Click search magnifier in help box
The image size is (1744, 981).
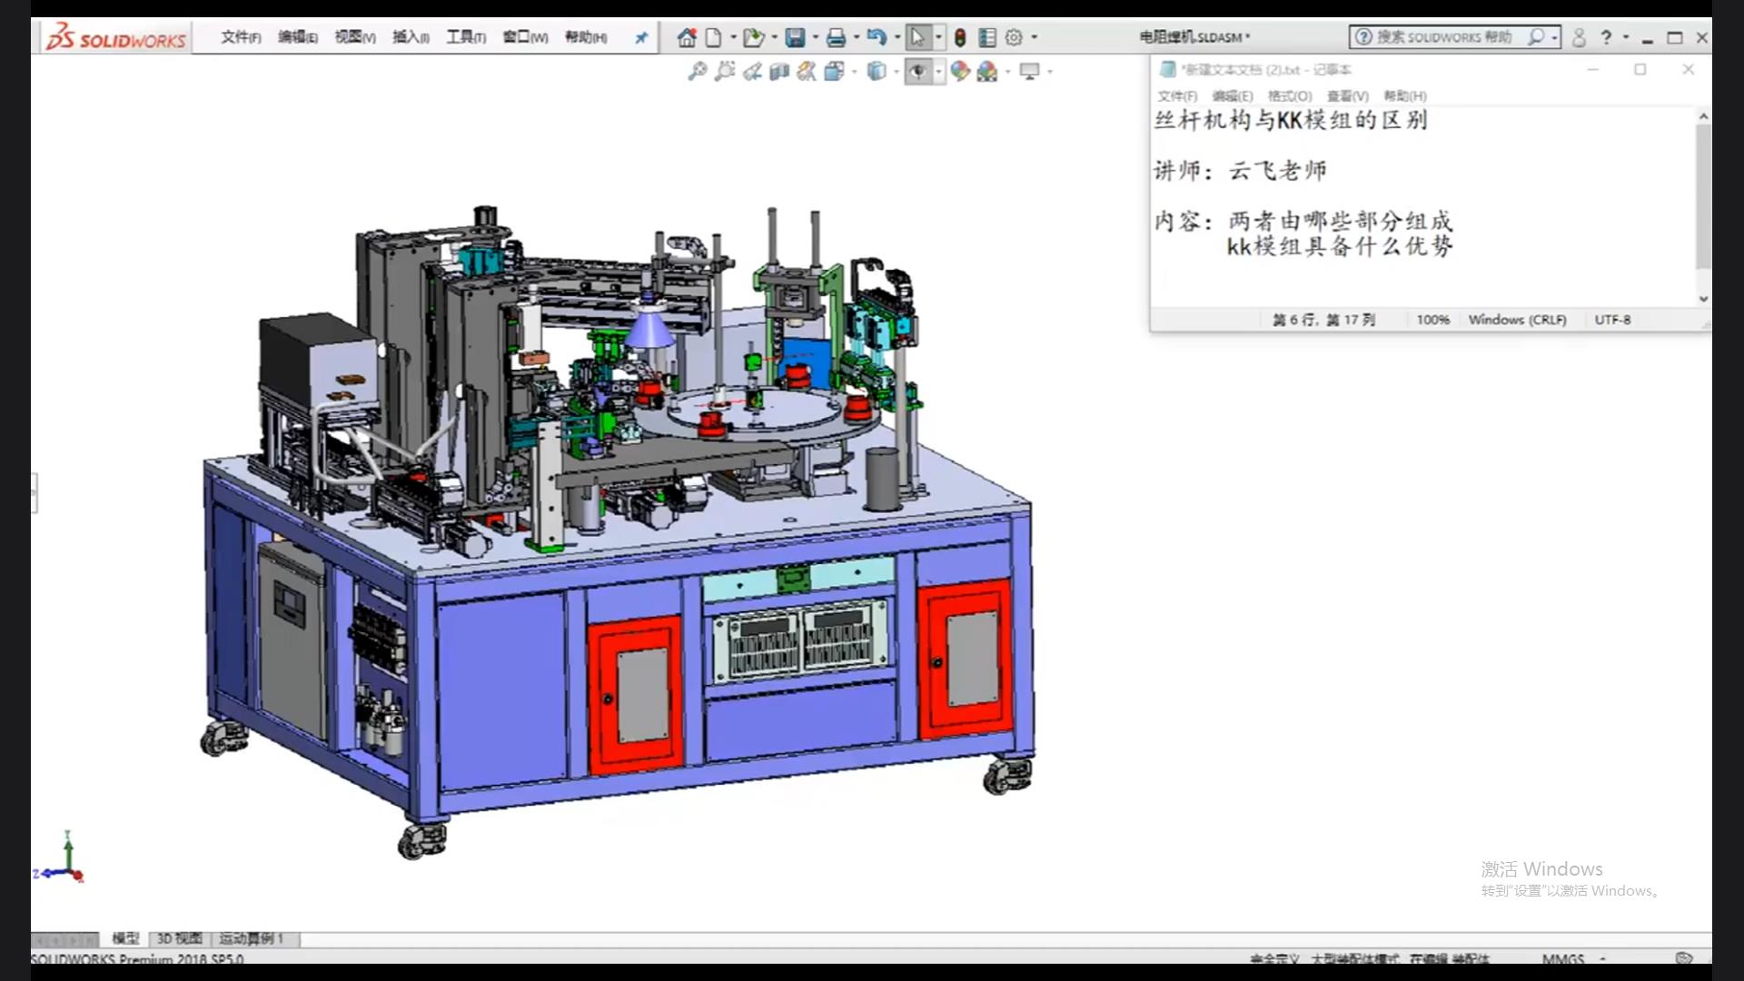tap(1536, 37)
